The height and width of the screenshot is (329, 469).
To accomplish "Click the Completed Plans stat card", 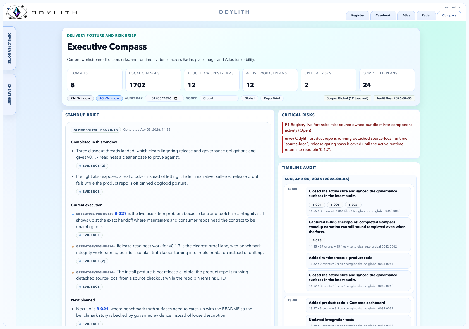I will click(387, 80).
